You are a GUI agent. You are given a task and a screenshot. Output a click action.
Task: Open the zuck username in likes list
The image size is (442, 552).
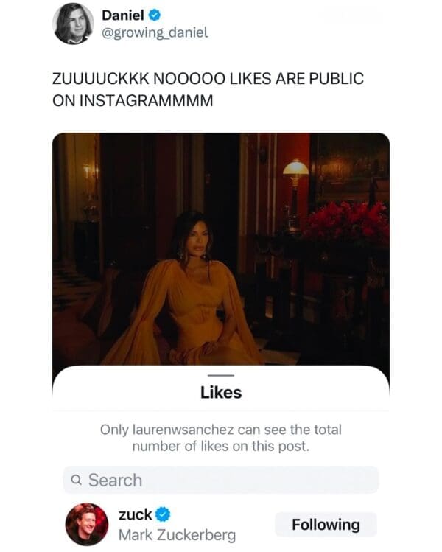pyautogui.click(x=135, y=514)
